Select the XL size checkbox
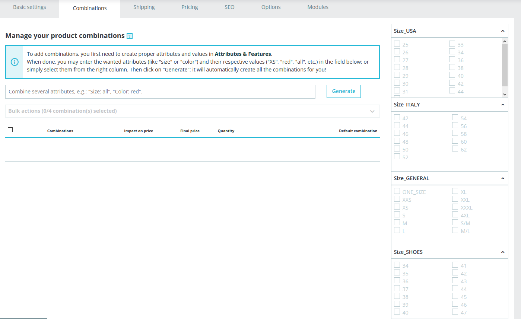Screen dimensions: 521x319 click(x=455, y=191)
